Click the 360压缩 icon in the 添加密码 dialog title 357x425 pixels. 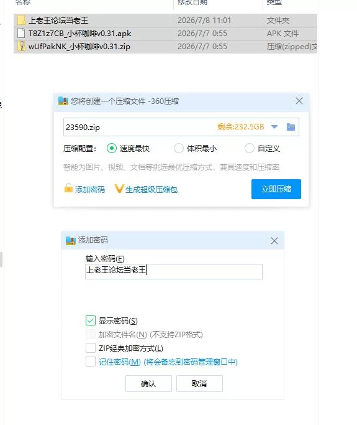click(71, 240)
